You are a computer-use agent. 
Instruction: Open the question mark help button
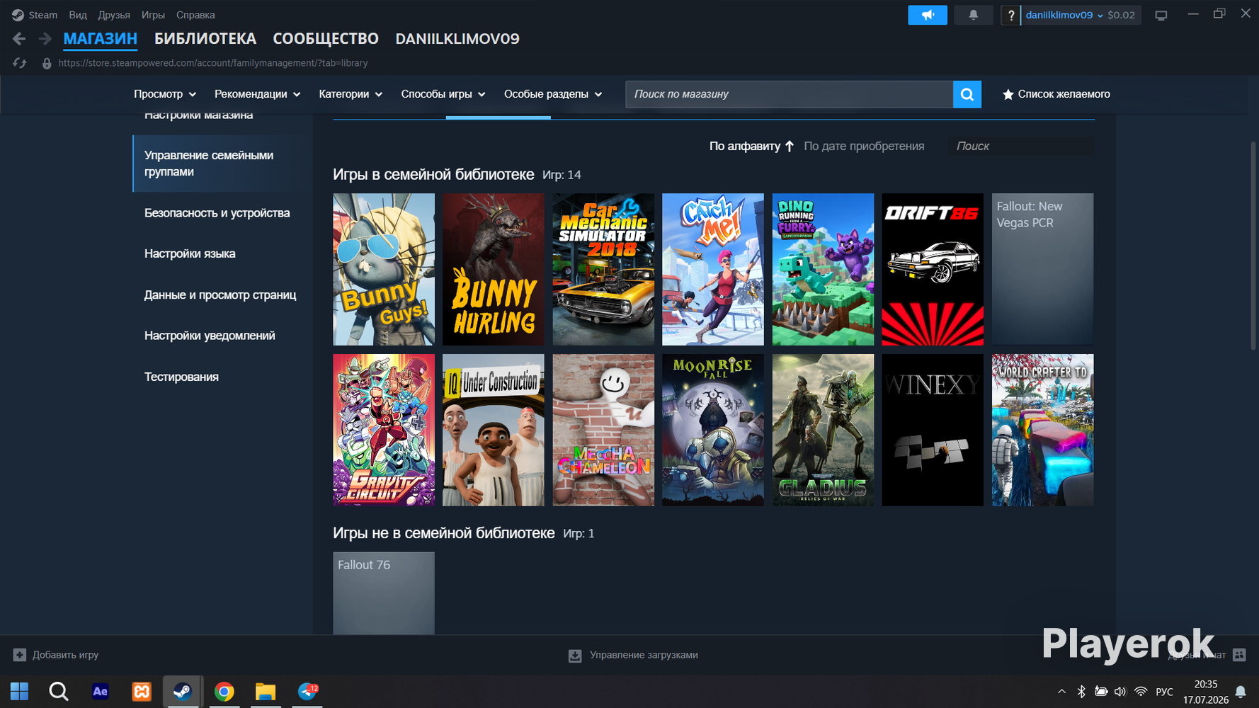[x=1010, y=15]
